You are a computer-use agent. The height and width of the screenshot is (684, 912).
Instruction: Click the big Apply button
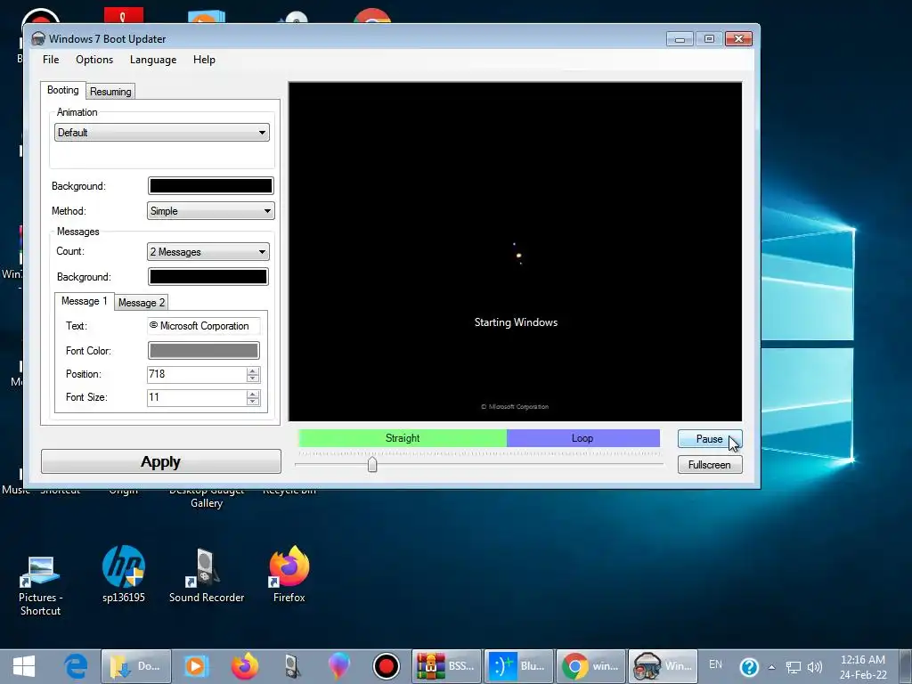[160, 462]
